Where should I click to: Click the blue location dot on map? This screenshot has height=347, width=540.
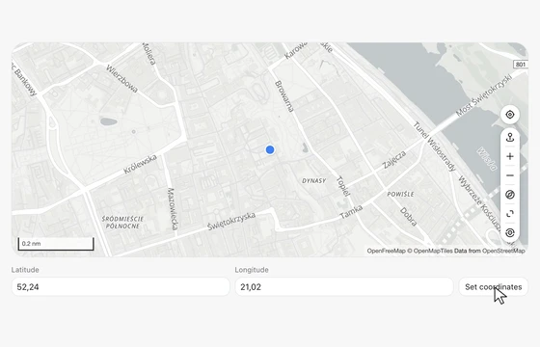point(270,149)
